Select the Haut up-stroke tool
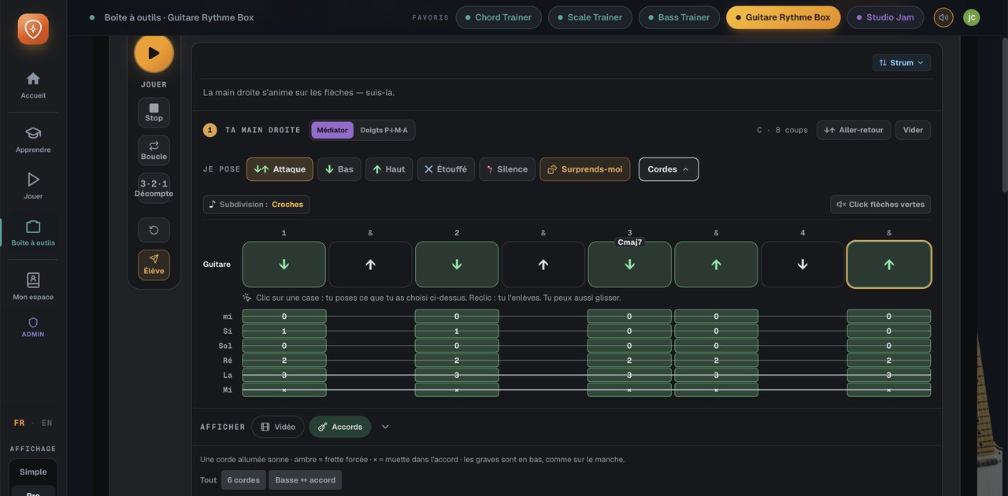 389,169
